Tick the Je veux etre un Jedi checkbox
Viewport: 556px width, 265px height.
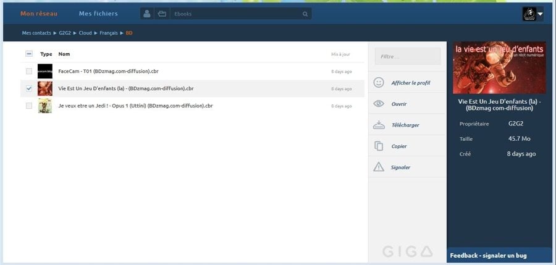point(29,106)
